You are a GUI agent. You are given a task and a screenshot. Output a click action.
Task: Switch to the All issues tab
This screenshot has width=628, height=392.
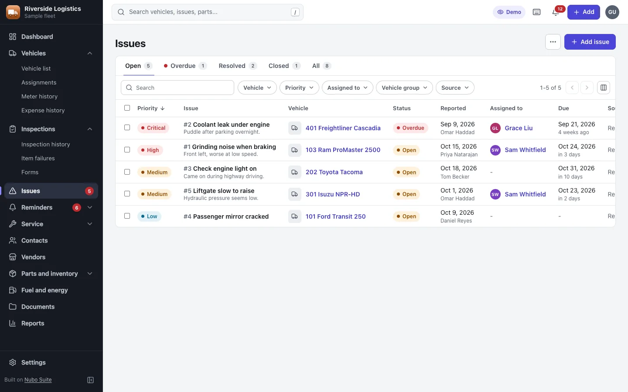321,66
